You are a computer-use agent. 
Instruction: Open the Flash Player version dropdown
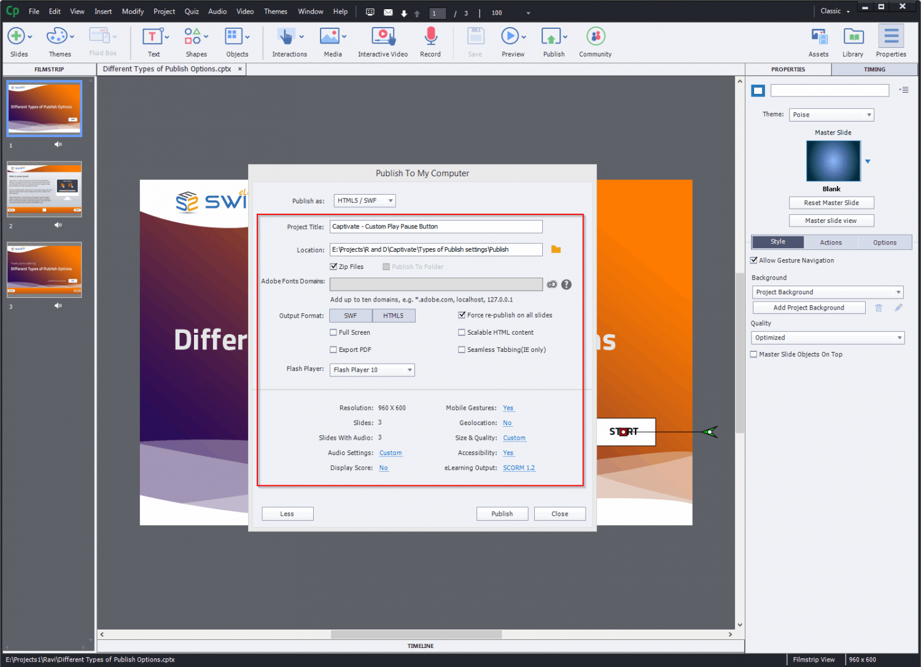373,370
